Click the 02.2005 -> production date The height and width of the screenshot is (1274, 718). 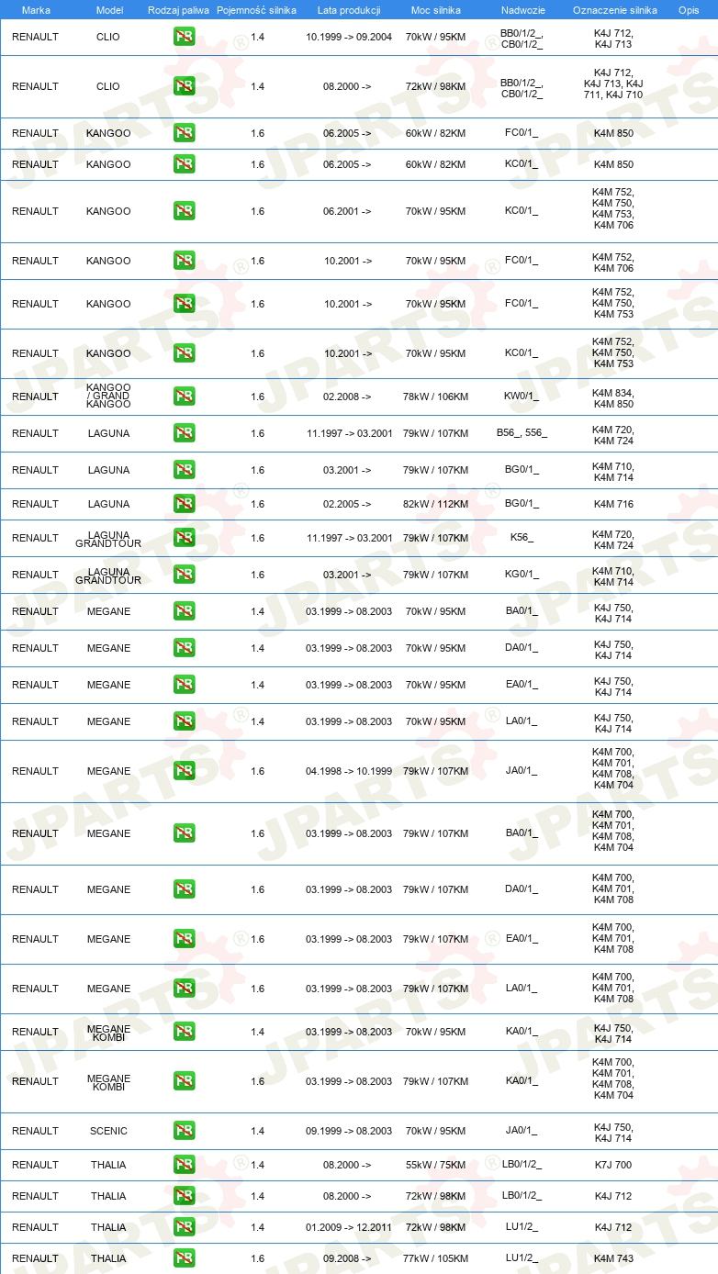tap(347, 504)
